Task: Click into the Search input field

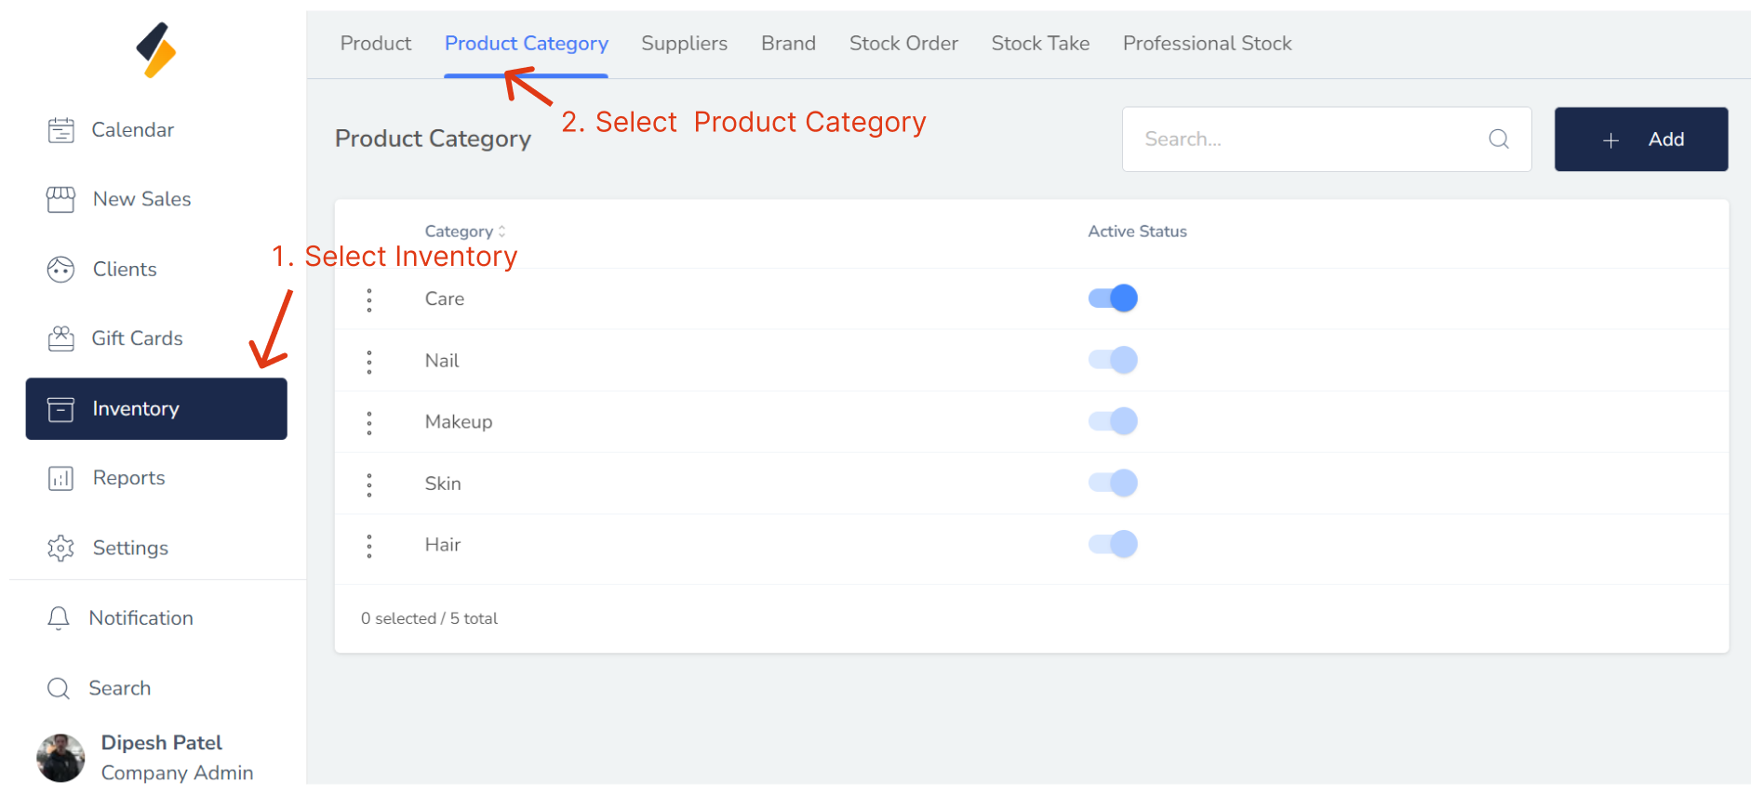Action: [1303, 139]
